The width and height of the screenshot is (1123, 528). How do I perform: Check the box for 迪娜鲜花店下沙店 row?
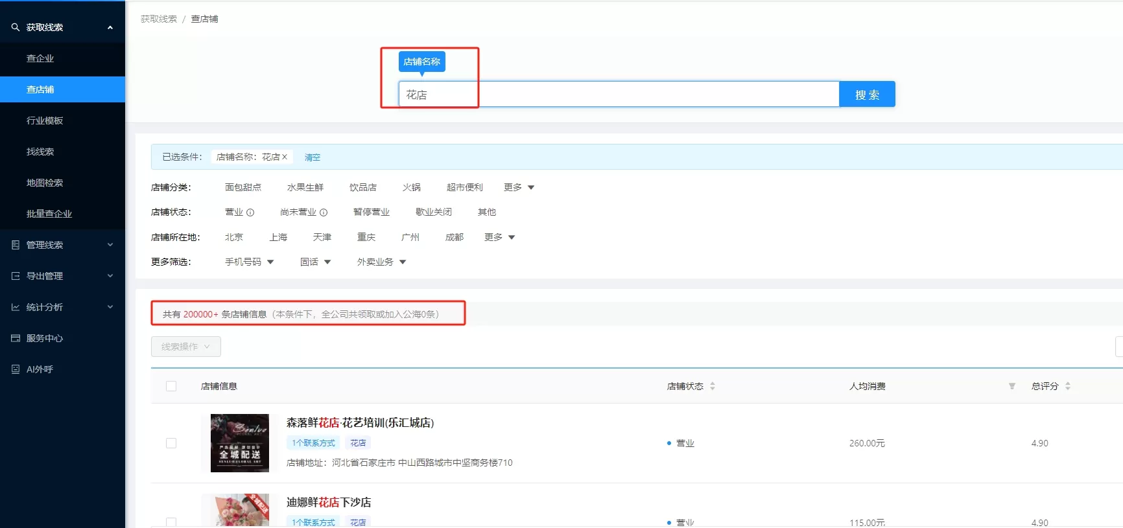[x=171, y=522]
